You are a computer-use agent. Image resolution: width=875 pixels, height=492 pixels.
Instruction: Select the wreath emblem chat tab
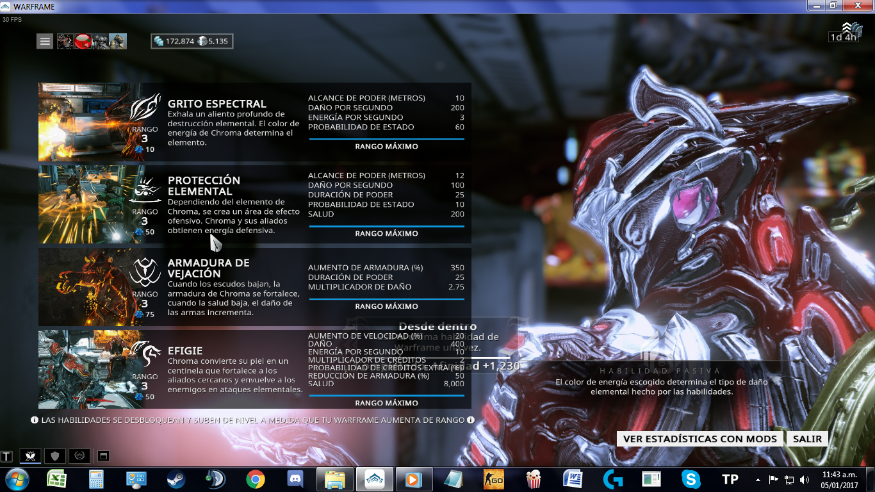[79, 456]
